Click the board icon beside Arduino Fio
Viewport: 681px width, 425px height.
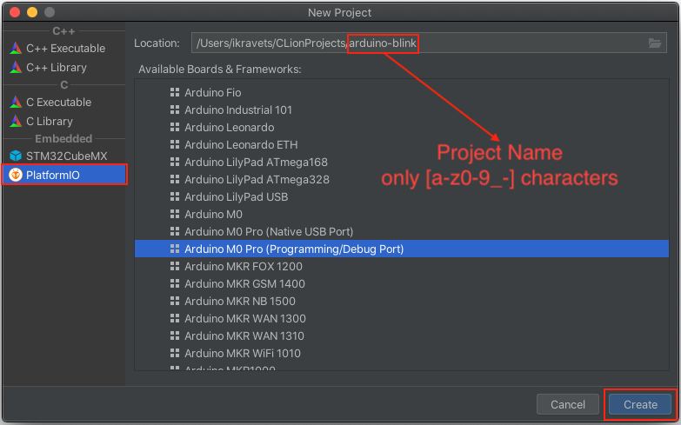(x=175, y=92)
